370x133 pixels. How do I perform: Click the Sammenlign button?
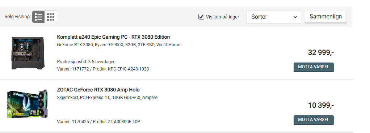(x=325, y=17)
